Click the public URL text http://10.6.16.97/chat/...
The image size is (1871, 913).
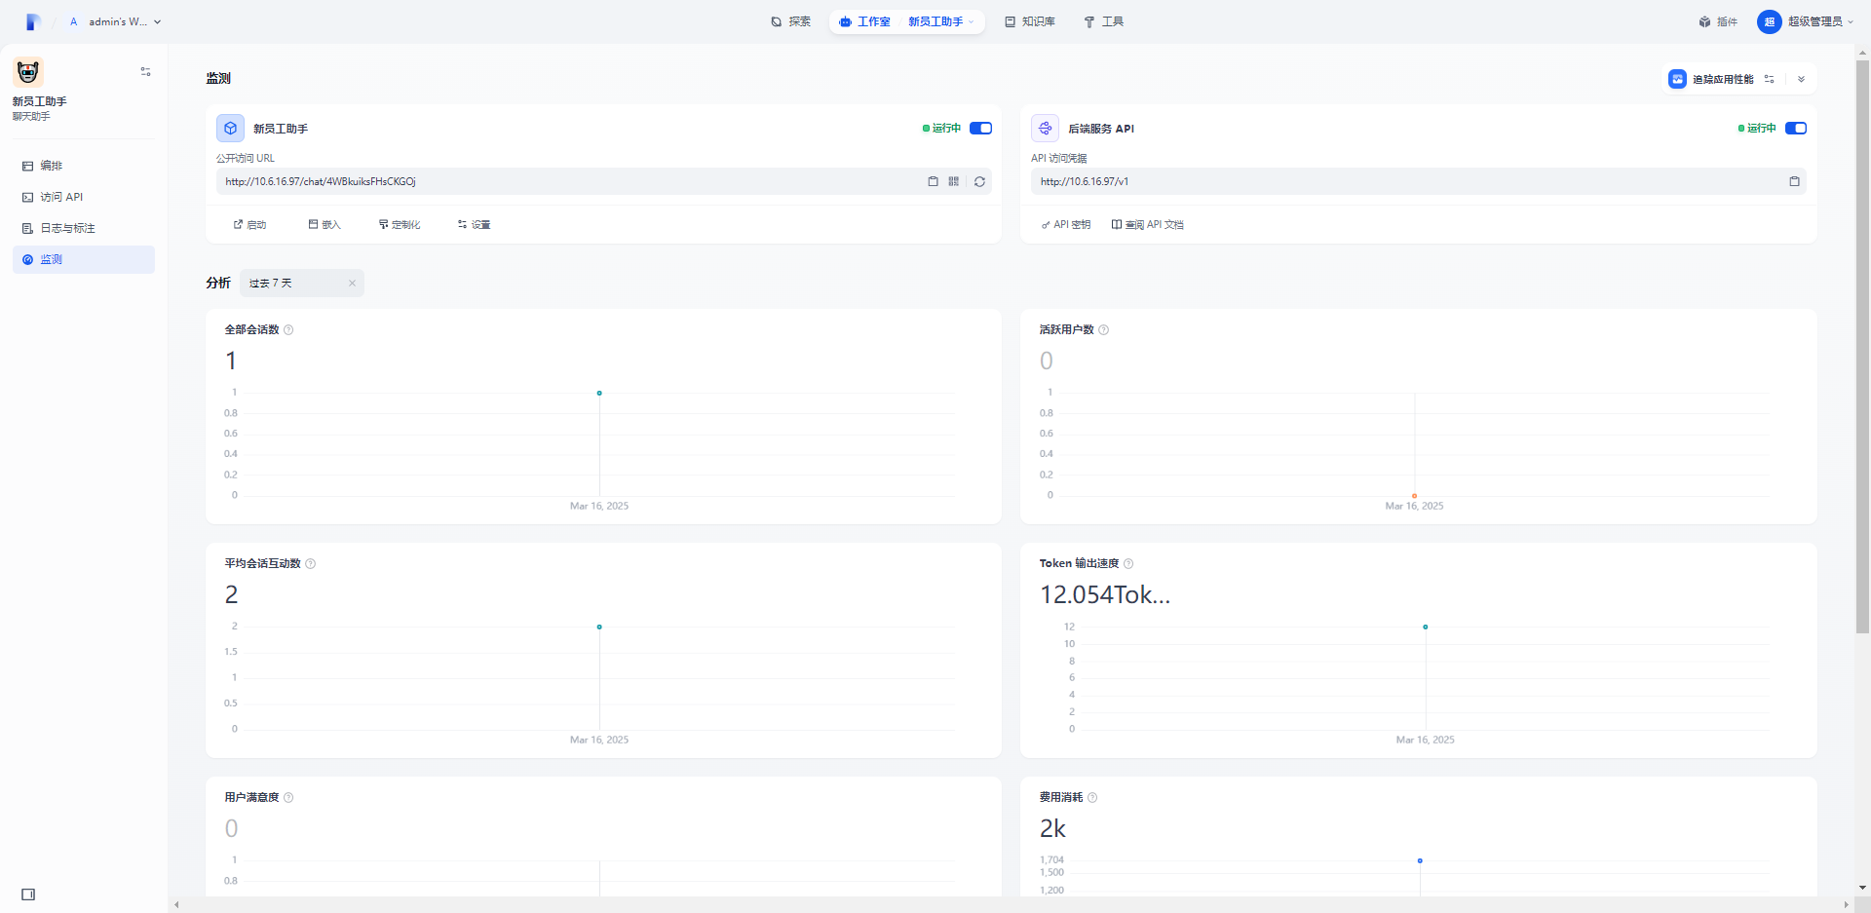(x=321, y=181)
